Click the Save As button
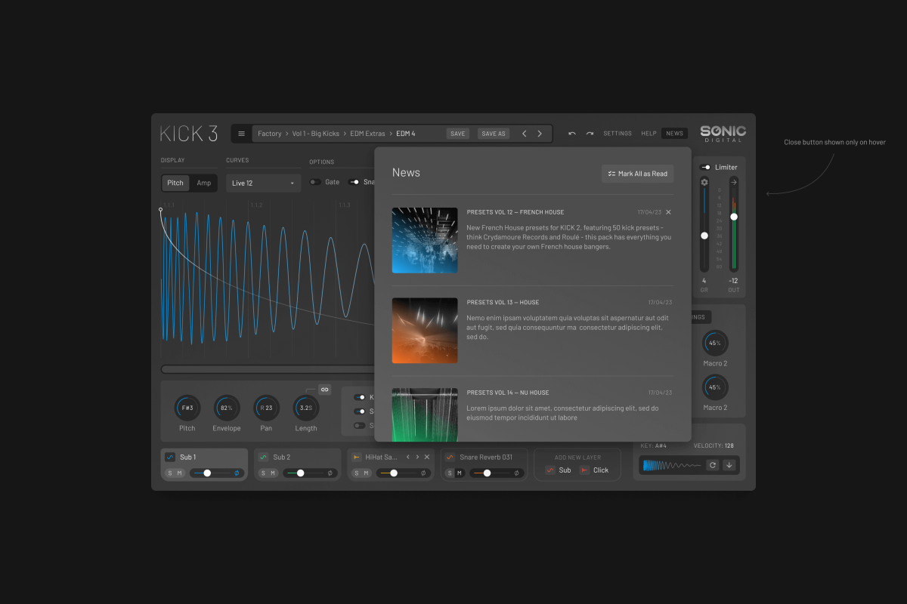907x604 pixels. coord(494,134)
